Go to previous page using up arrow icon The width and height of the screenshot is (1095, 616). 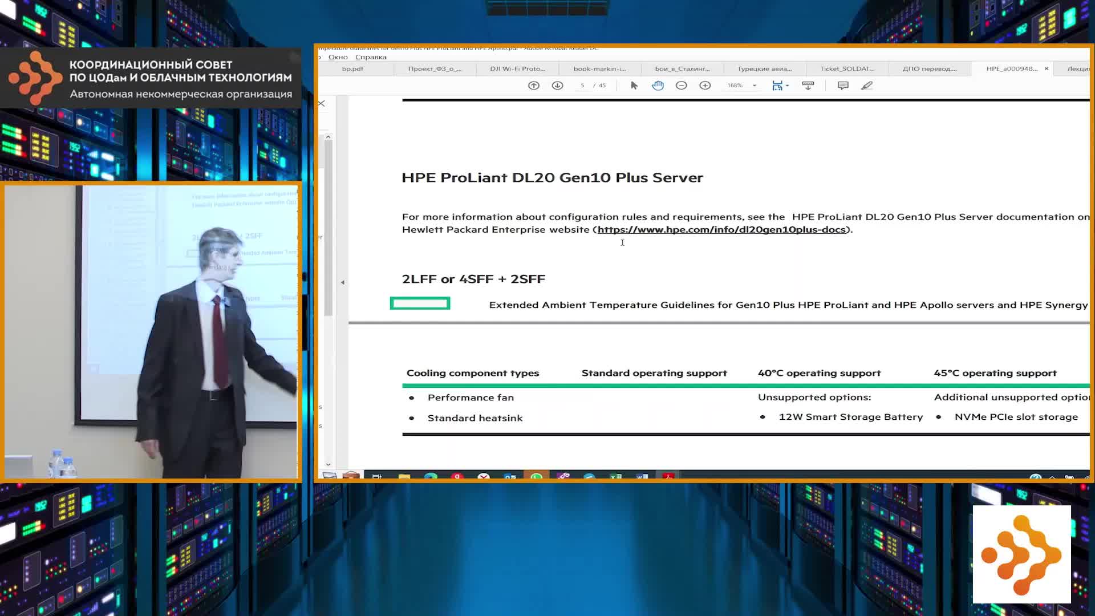pos(534,86)
